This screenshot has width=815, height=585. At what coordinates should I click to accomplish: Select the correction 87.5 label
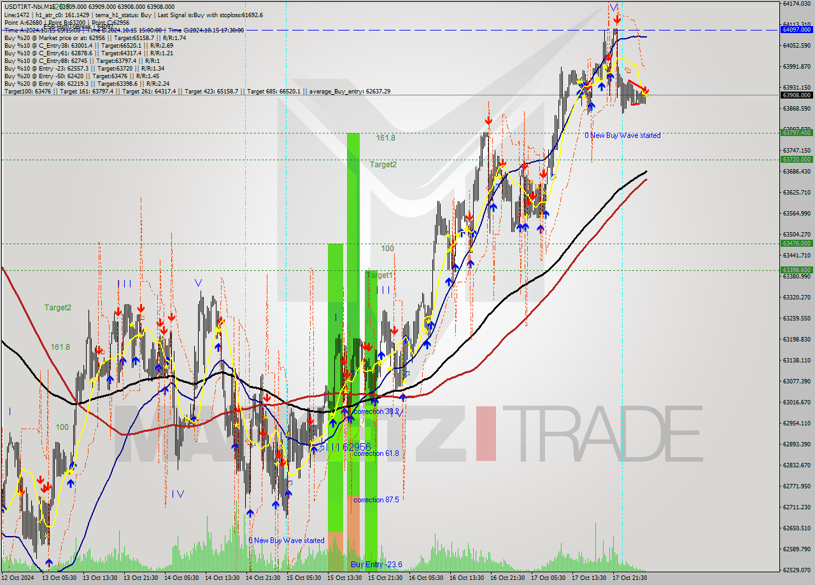pyautogui.click(x=376, y=500)
